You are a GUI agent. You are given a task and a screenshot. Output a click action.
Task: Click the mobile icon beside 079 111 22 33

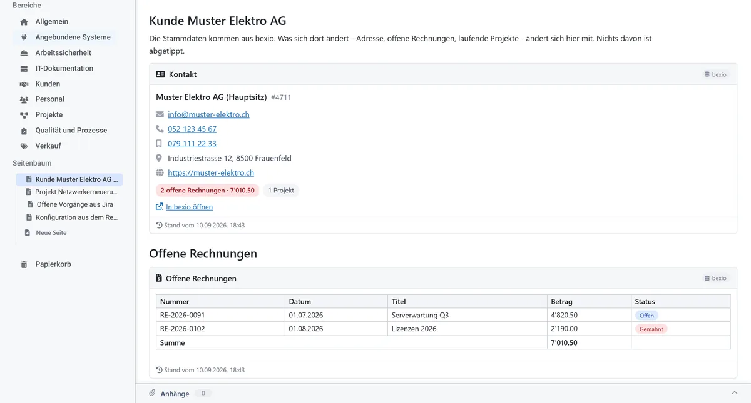[159, 144]
